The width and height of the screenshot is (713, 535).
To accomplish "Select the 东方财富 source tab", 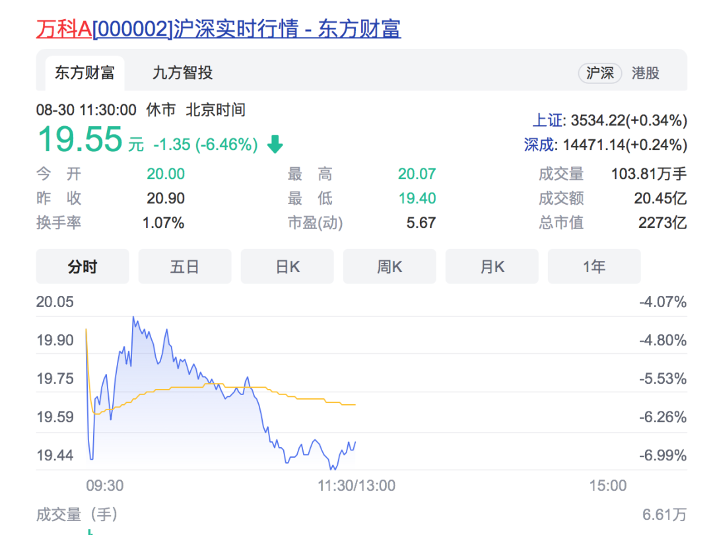I will coord(85,73).
